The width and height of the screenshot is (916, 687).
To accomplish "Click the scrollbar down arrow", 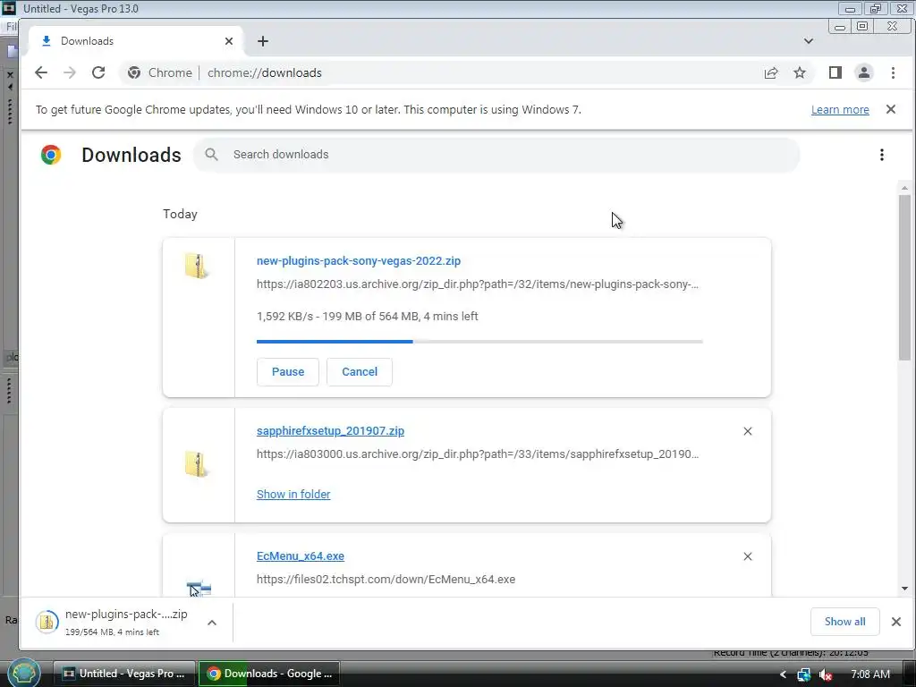I will click(904, 589).
